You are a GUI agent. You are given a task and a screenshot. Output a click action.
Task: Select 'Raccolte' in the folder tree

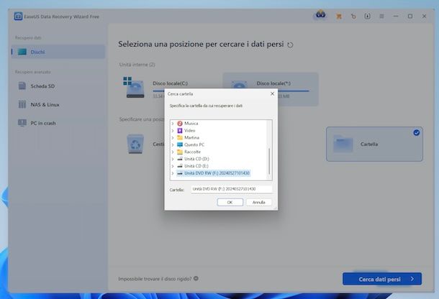192,152
